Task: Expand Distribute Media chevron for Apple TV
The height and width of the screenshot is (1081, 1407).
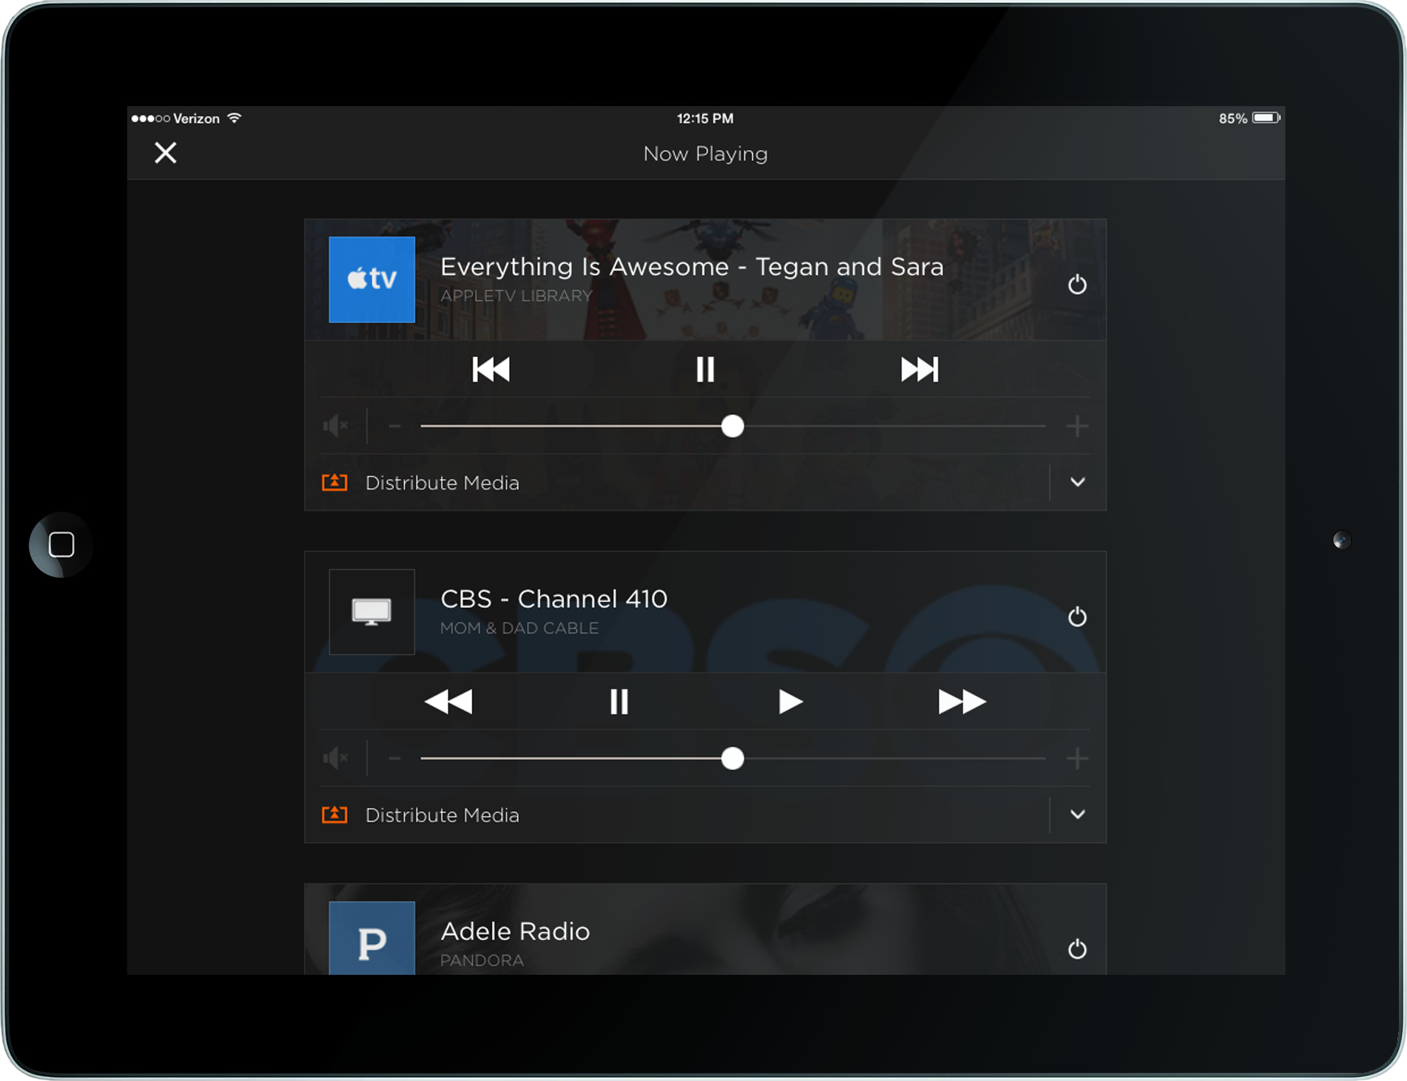Action: (1077, 482)
